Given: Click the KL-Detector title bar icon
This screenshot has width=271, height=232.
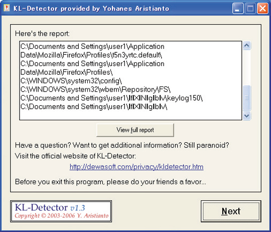Looking at the screenshot, I should (7, 8).
